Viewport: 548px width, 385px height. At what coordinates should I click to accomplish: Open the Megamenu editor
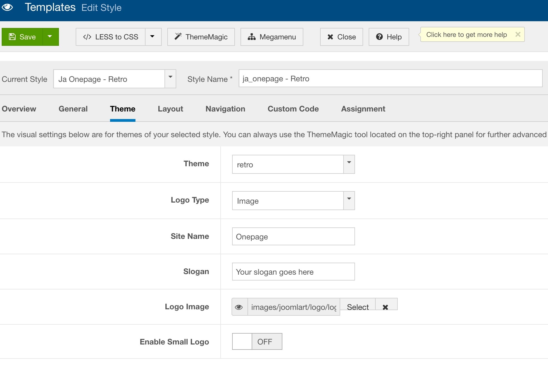tap(271, 37)
